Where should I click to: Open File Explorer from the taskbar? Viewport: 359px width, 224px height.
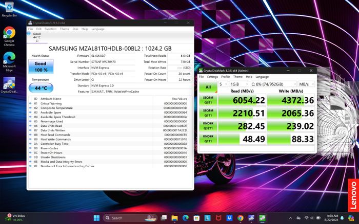tap(174, 218)
